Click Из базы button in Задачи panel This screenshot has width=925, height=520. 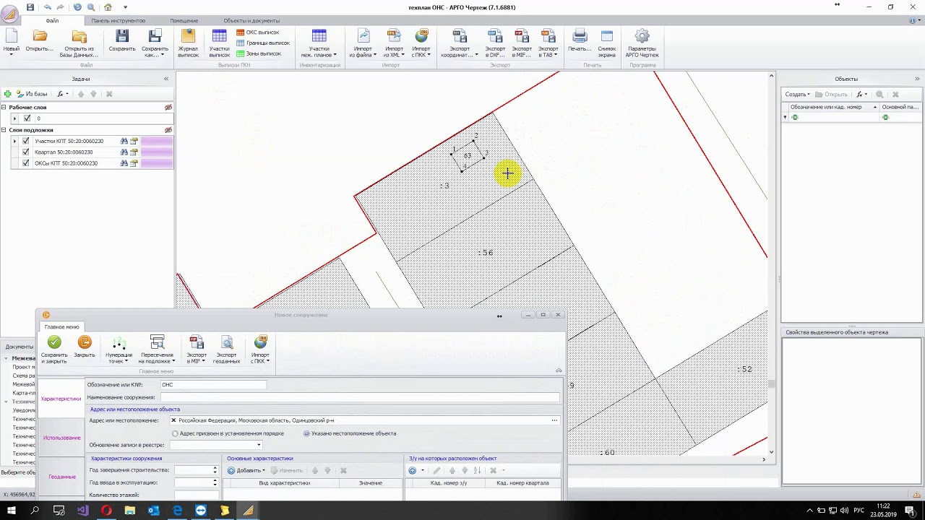tap(32, 94)
